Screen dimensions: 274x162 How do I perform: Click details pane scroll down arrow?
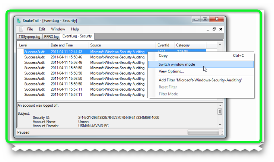tap(220, 125)
